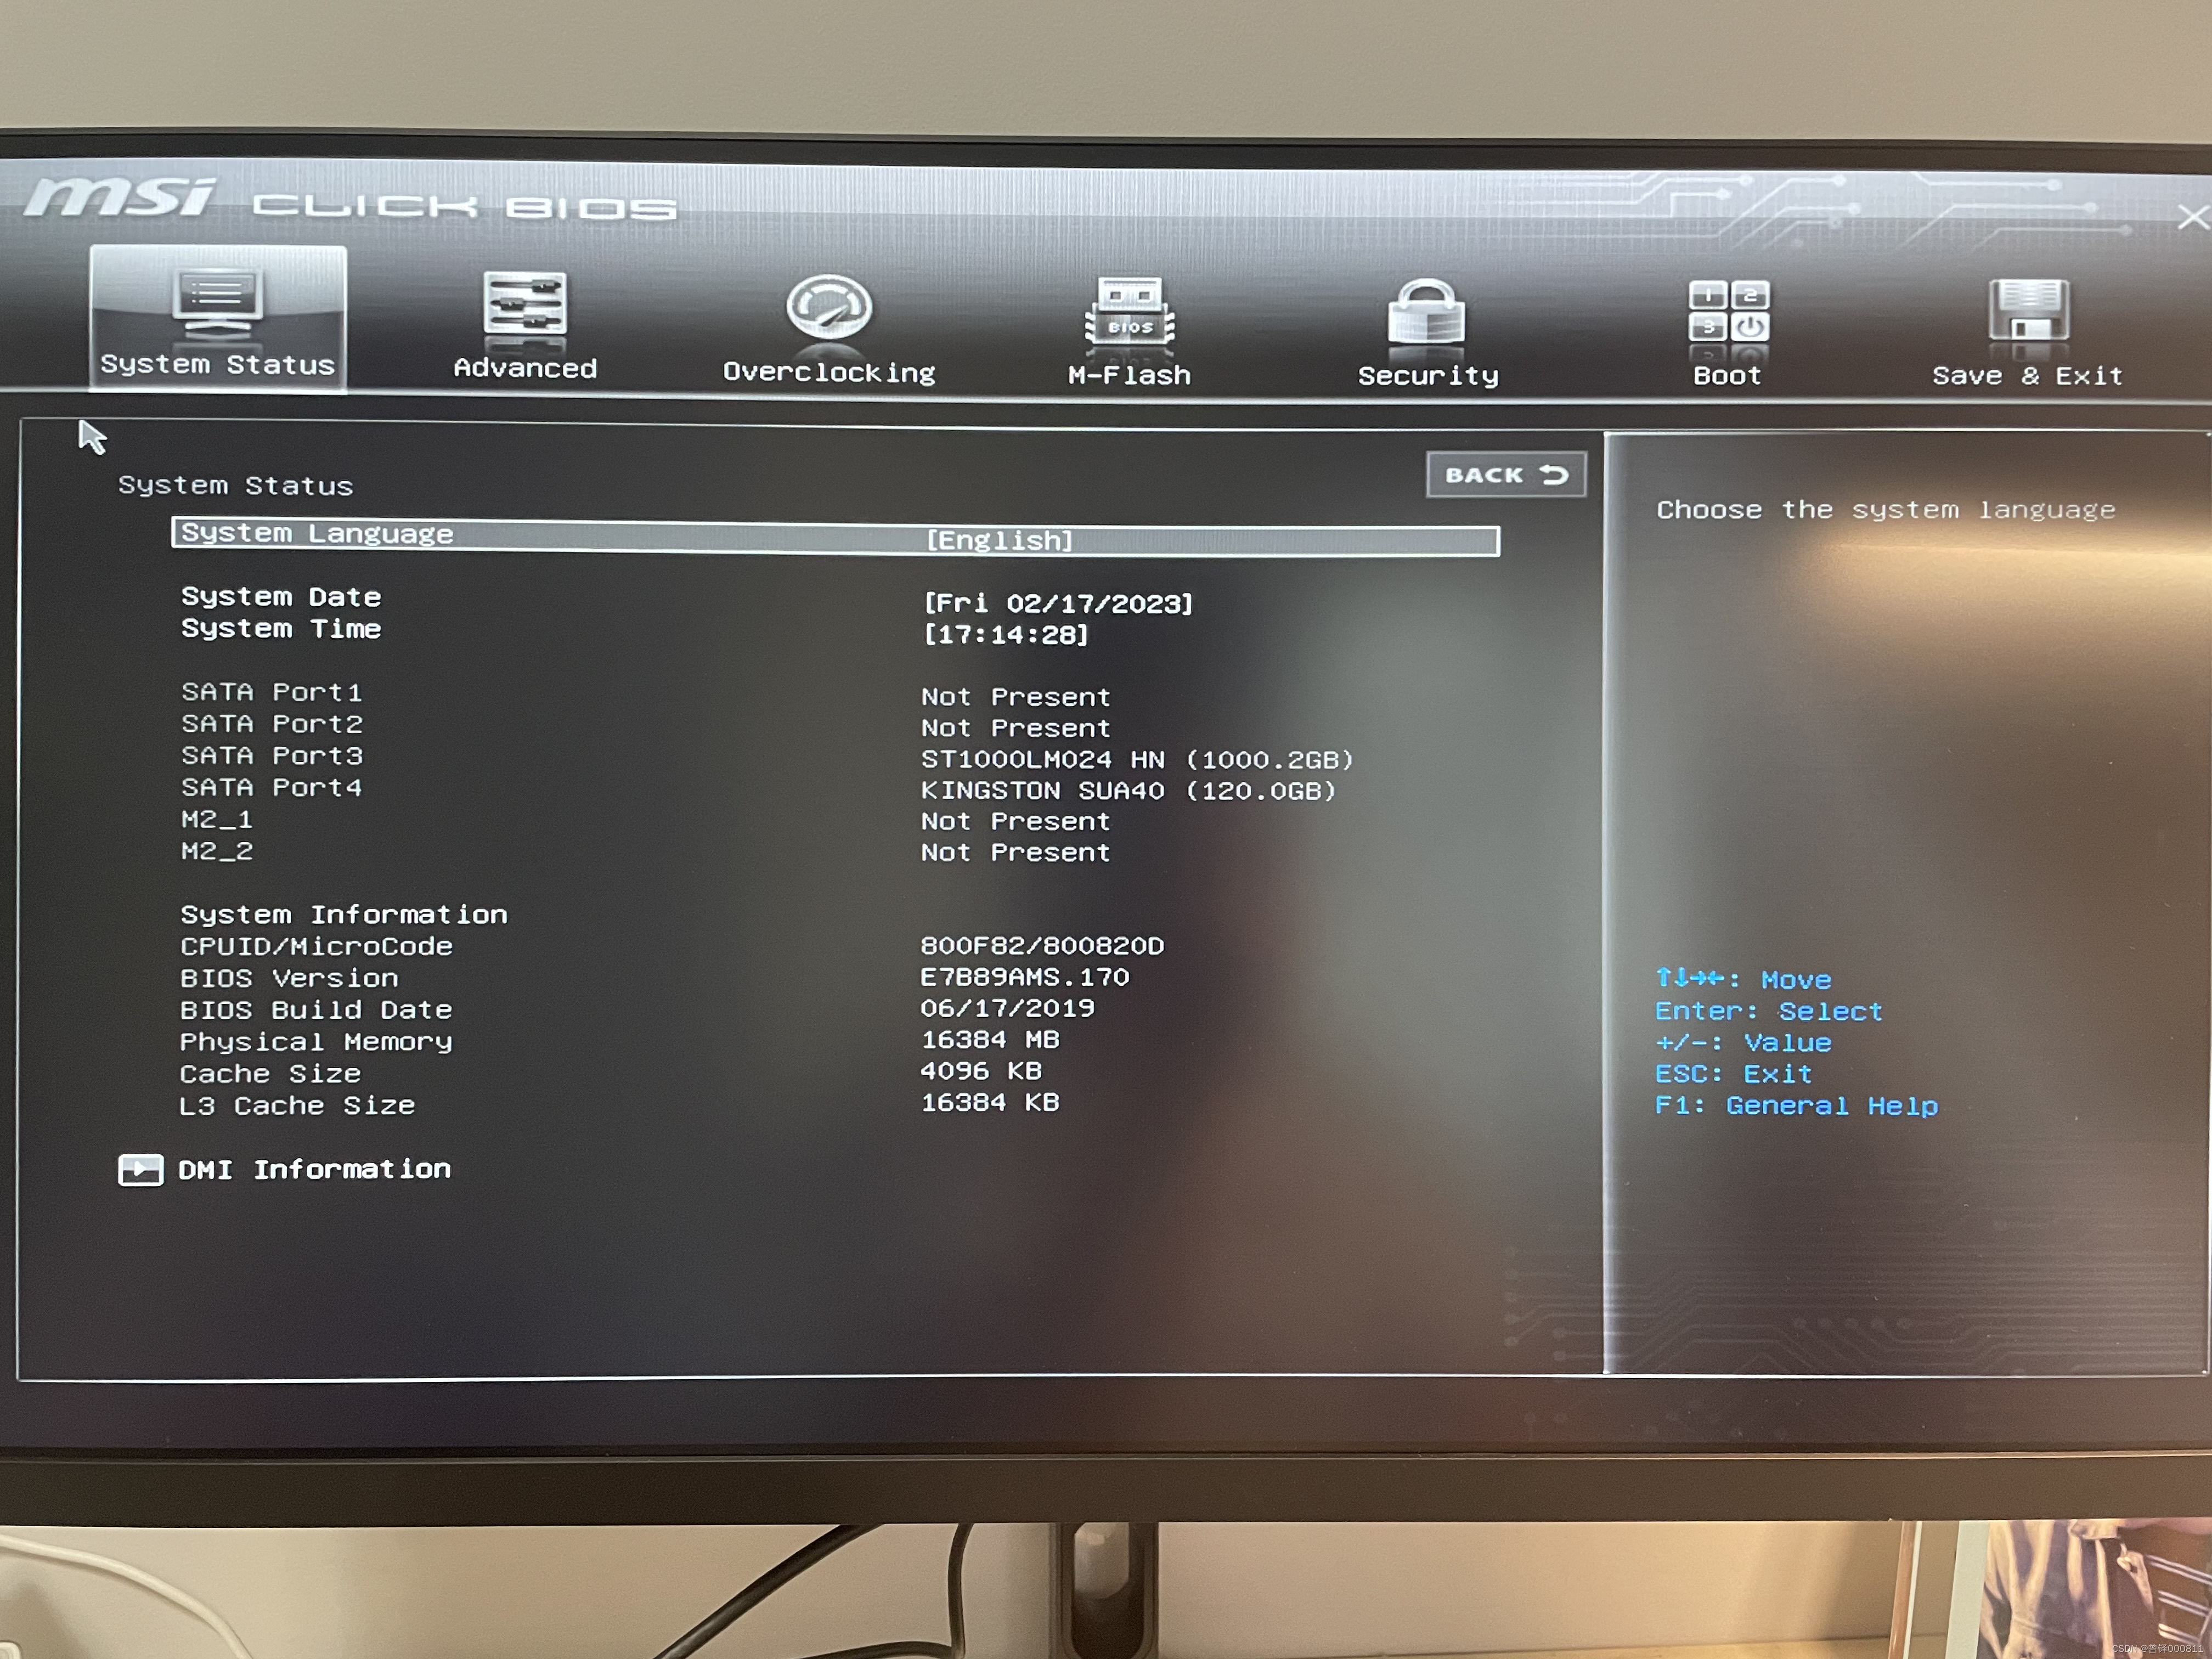
Task: Select the SATA Port2 entry
Action: click(272, 724)
